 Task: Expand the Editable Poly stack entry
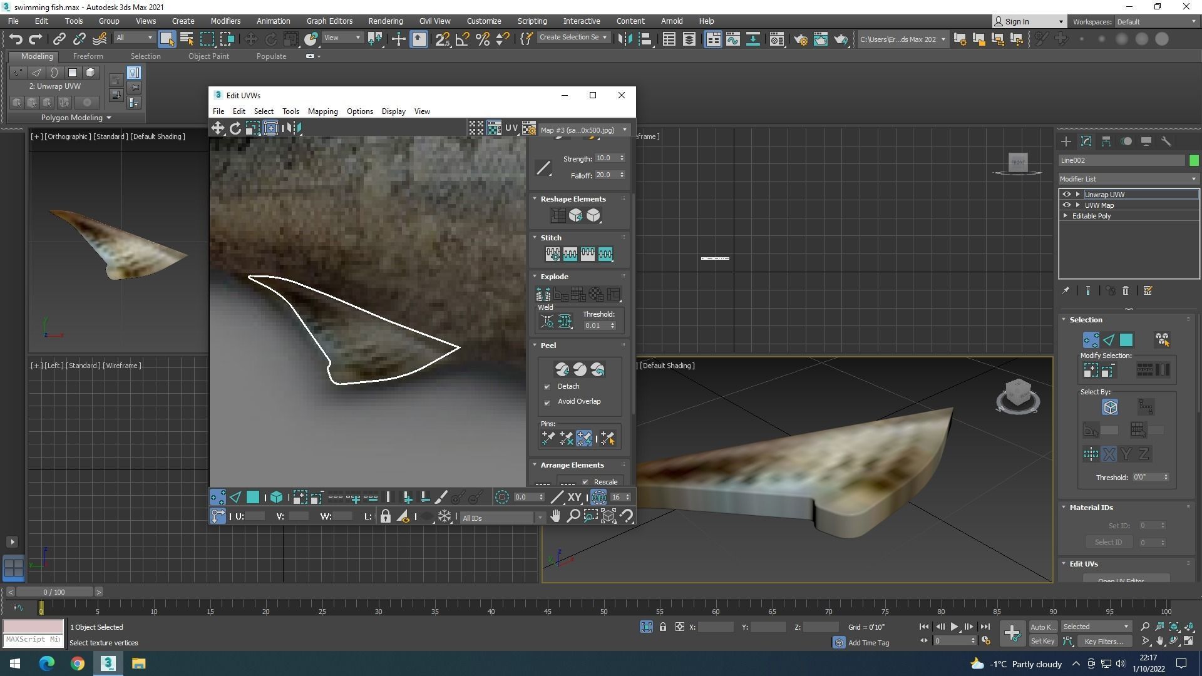coord(1066,216)
